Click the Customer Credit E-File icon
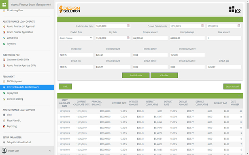The width and height of the screenshot is (249, 155). 4,60
